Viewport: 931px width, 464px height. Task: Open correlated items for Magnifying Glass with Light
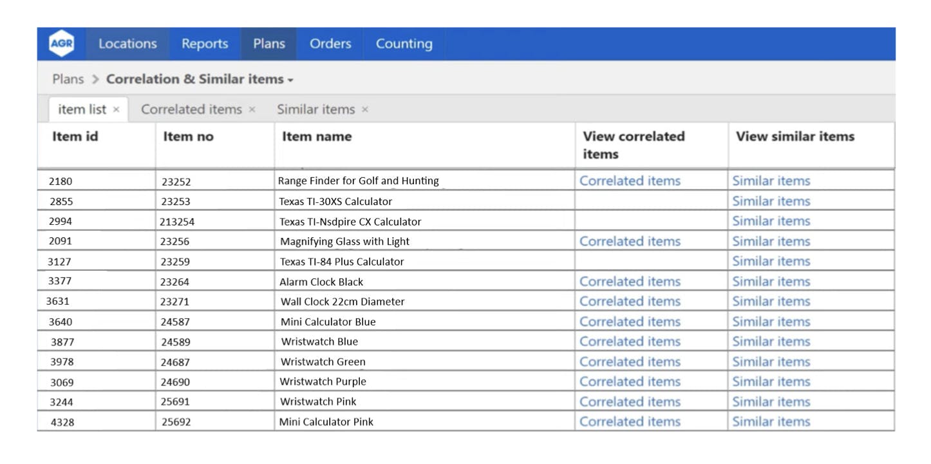[x=630, y=242]
